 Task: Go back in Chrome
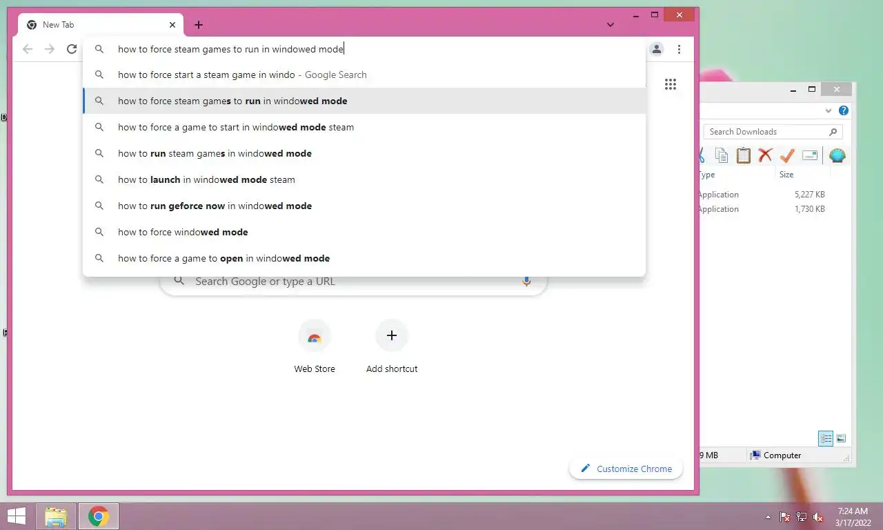tap(28, 49)
